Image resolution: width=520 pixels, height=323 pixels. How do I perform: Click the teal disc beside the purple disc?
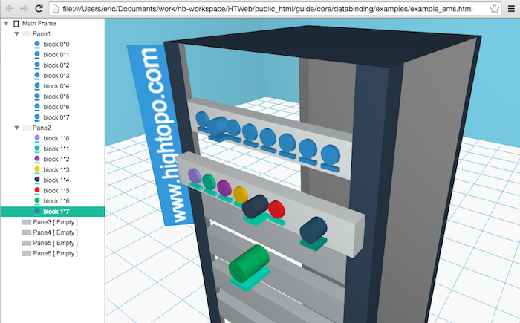tap(209, 182)
